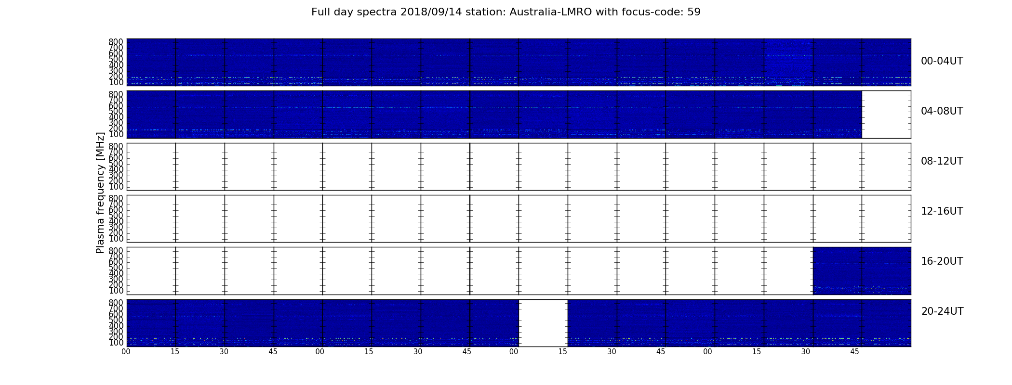Select the "20-24UT" row label
This screenshot has width=1012, height=385.
pyautogui.click(x=942, y=311)
